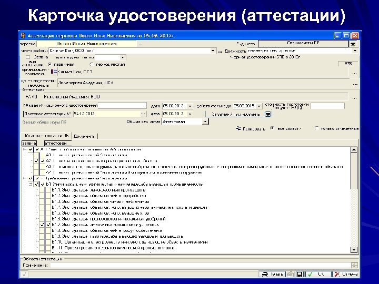
Task: Switch to the Документы tab
Action: point(84,136)
